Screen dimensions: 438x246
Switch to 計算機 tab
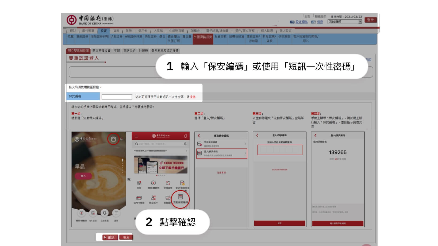143,51
